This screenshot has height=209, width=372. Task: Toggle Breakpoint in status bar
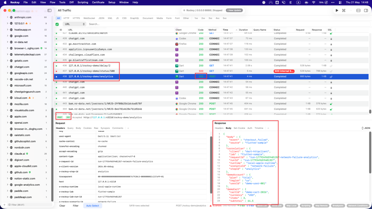pos(338,206)
